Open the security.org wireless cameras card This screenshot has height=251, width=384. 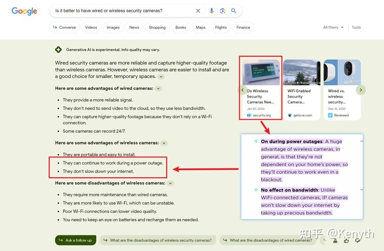coord(261,90)
